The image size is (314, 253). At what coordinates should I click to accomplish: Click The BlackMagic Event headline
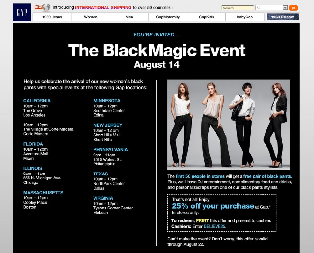pyautogui.click(x=157, y=51)
